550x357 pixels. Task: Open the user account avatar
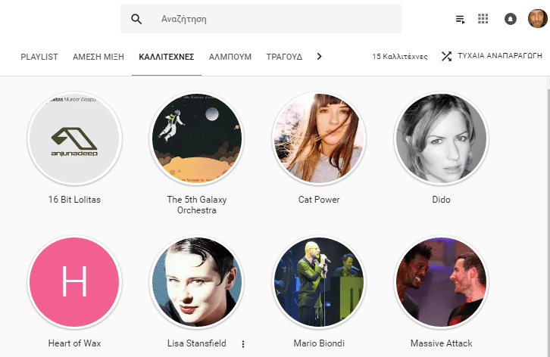(537, 19)
